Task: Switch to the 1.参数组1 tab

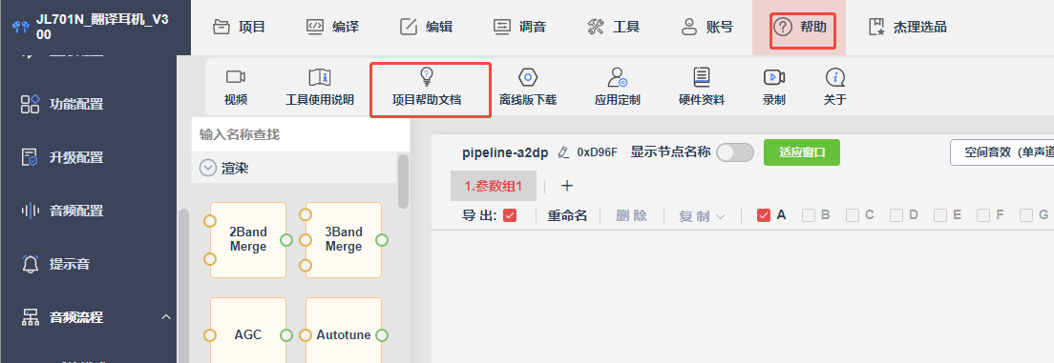Action: [494, 186]
